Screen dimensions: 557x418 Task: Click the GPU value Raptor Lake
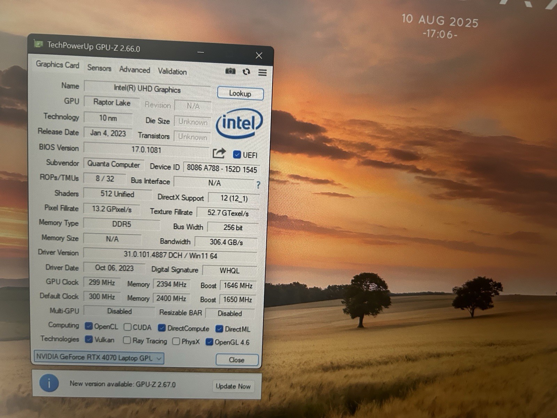[x=112, y=102]
